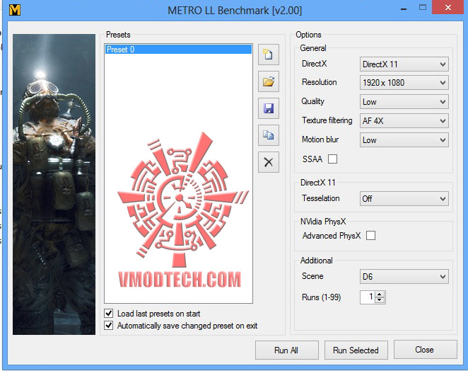This screenshot has width=468, height=371.
Task: Expand the Scene dropdown showing D6
Action: [x=404, y=277]
